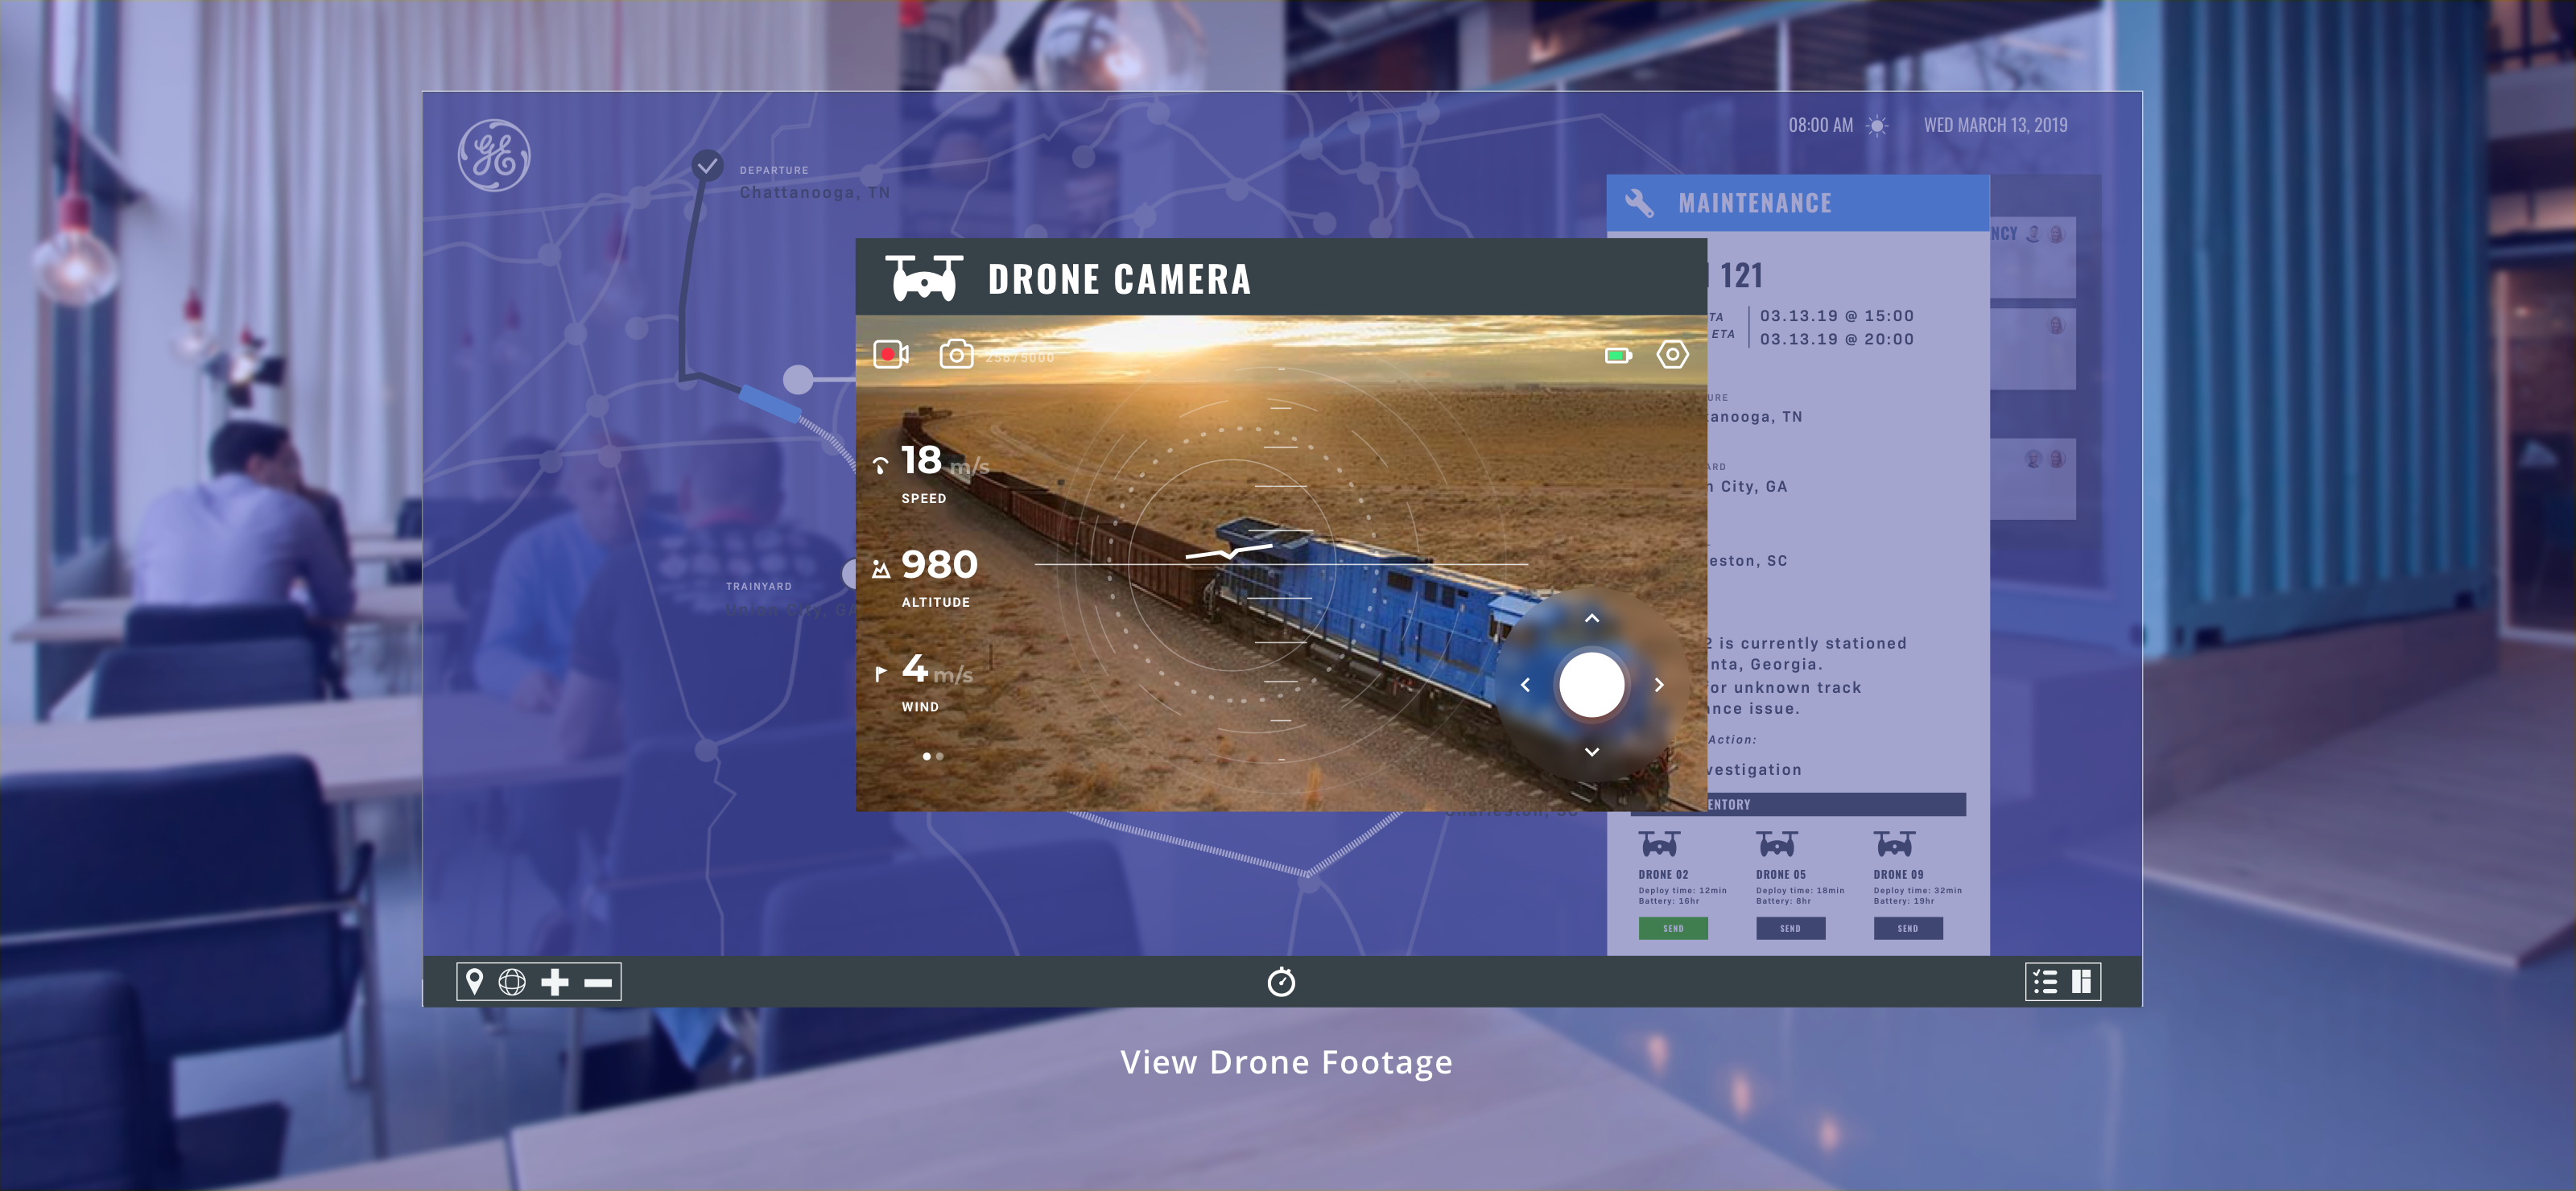Send Drone 02 with green button
Viewport: 2576px width, 1191px height.
pyautogui.click(x=1673, y=928)
